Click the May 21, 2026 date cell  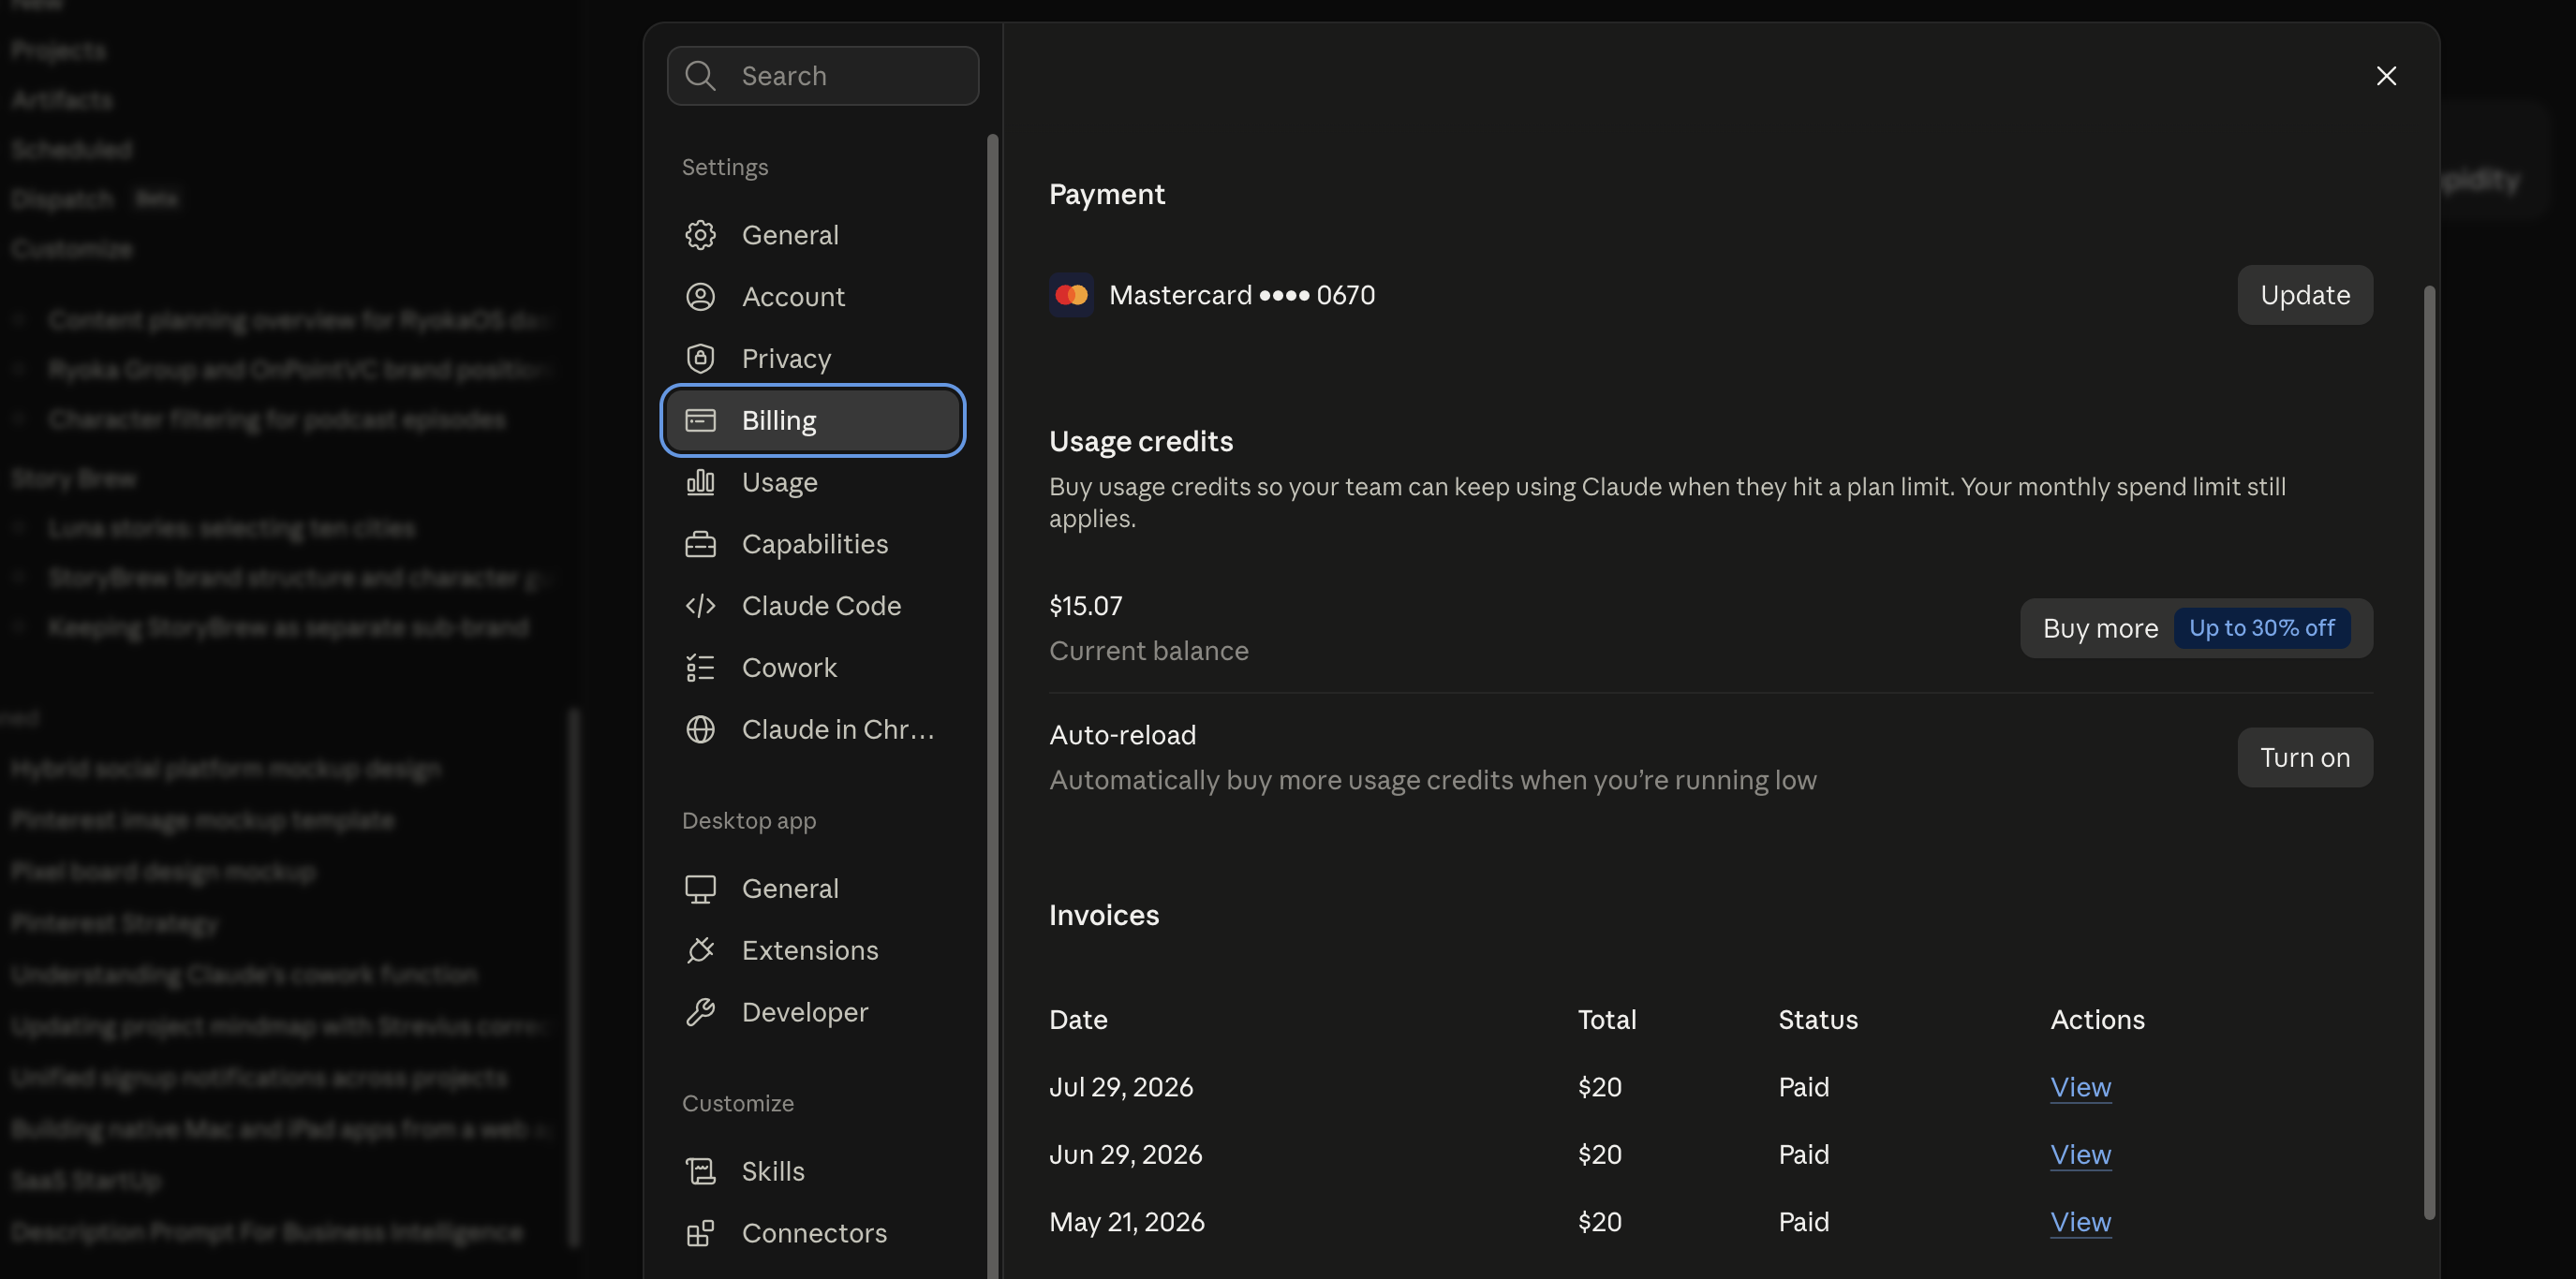coord(1127,1222)
